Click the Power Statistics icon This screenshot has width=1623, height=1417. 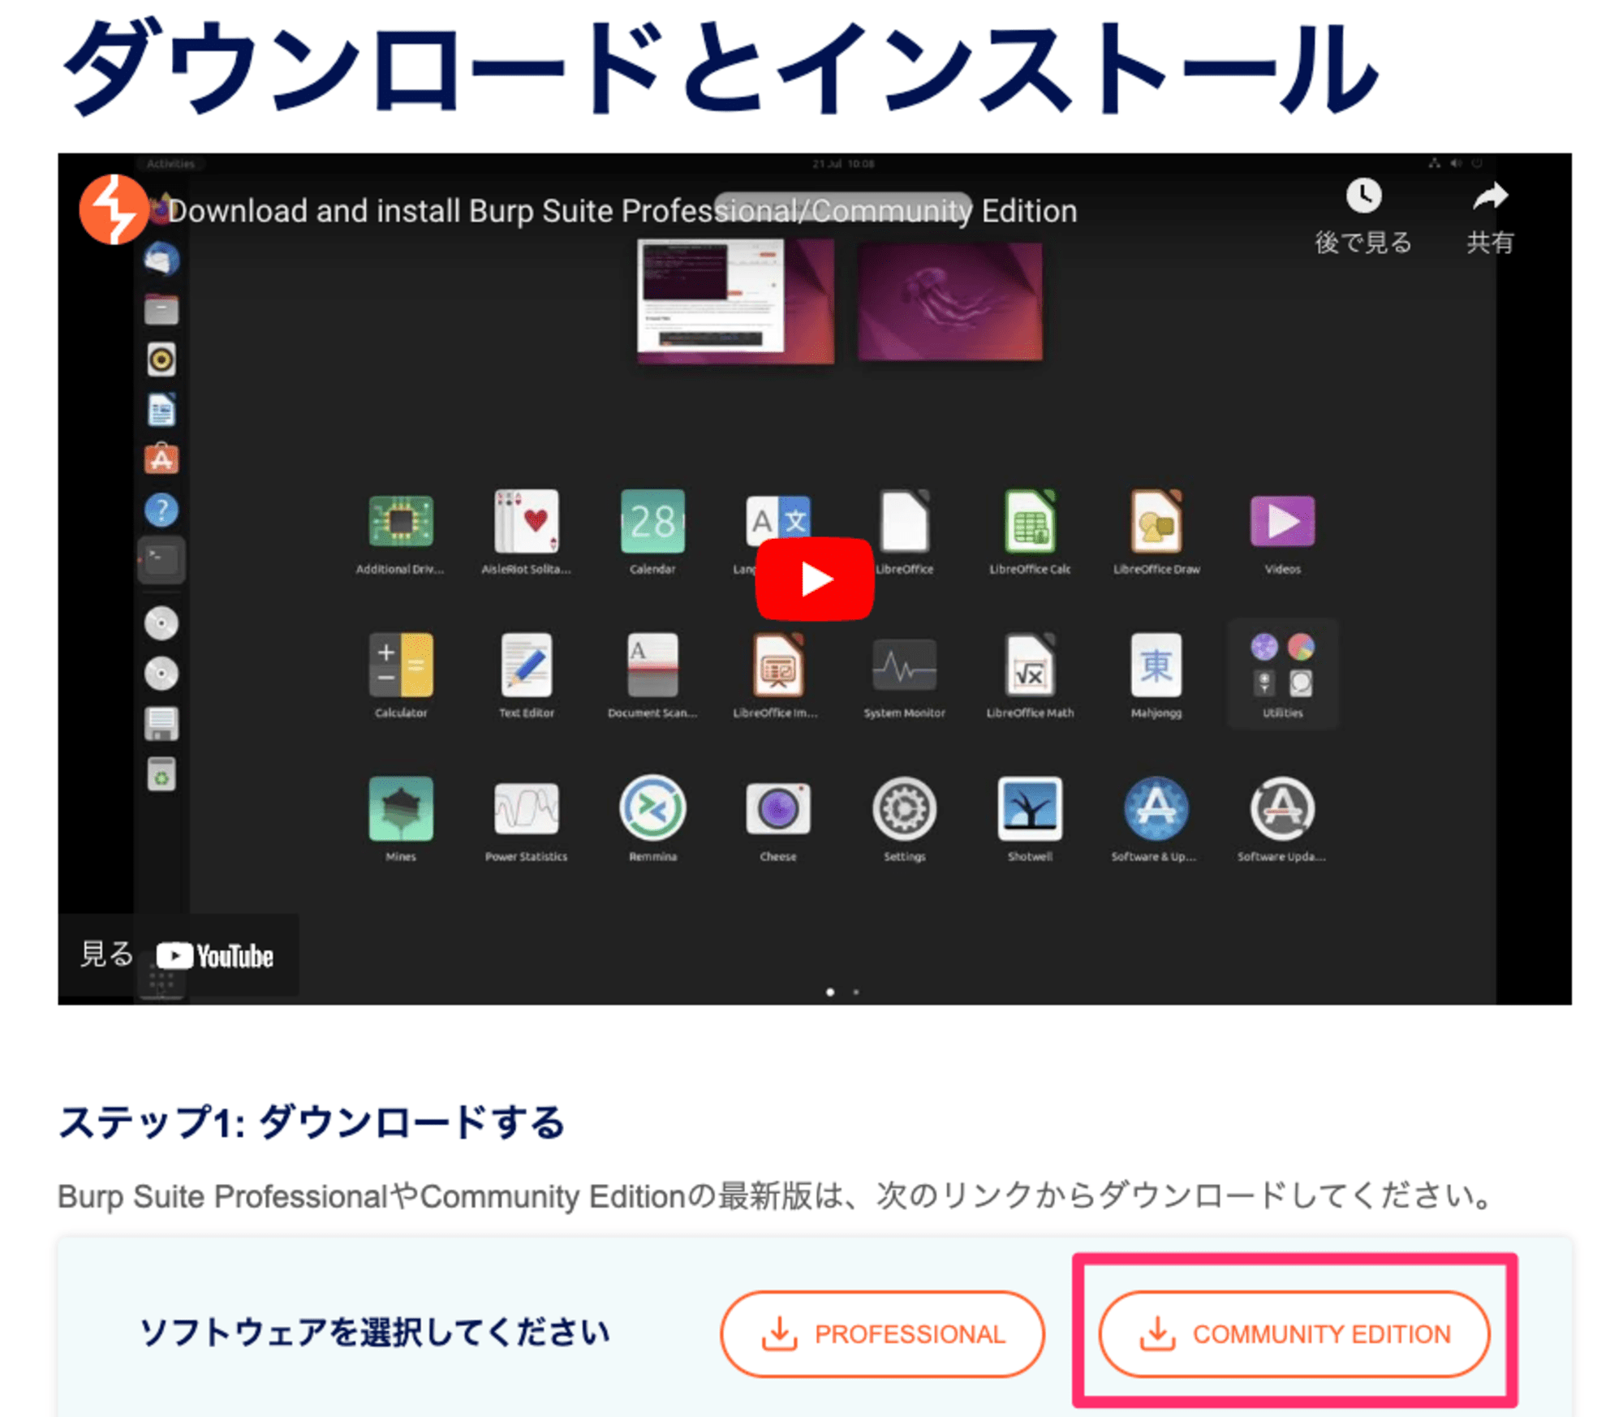click(527, 809)
